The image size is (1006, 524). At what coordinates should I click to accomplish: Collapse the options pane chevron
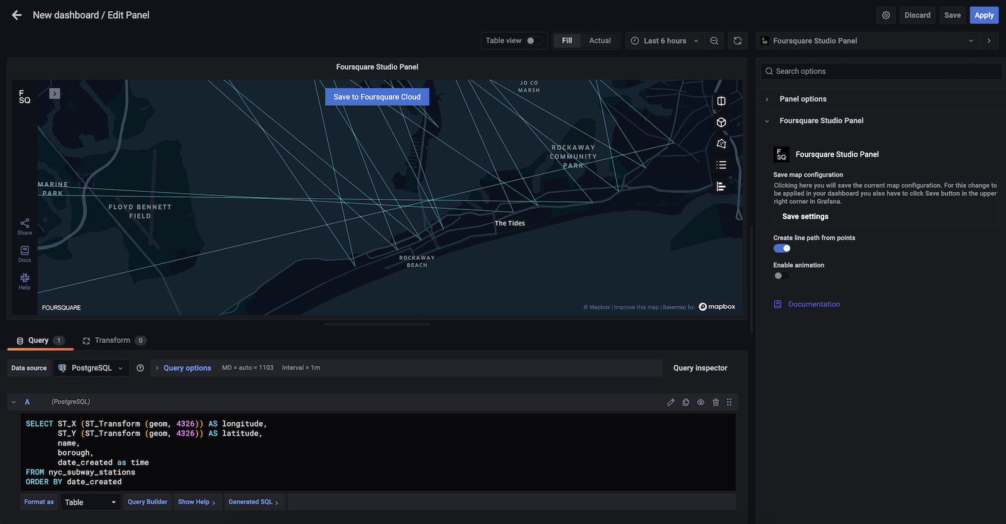(x=989, y=41)
